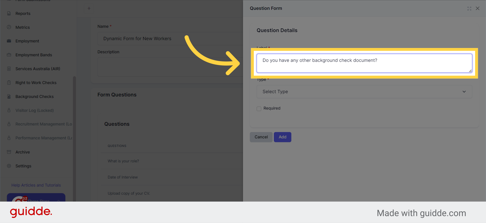Open the Select Type dropdown

364,92
